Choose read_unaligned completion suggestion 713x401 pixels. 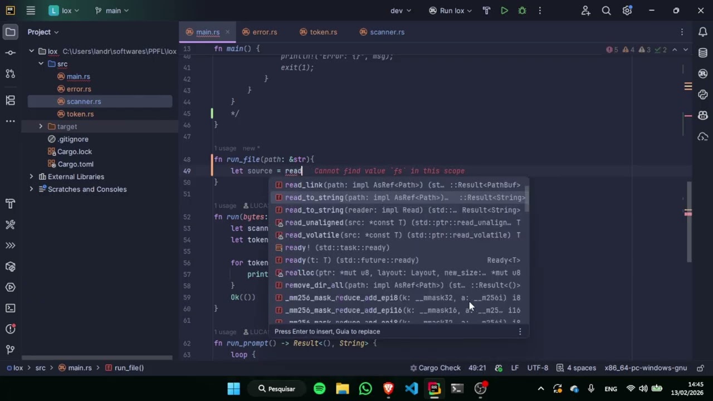coord(398,223)
